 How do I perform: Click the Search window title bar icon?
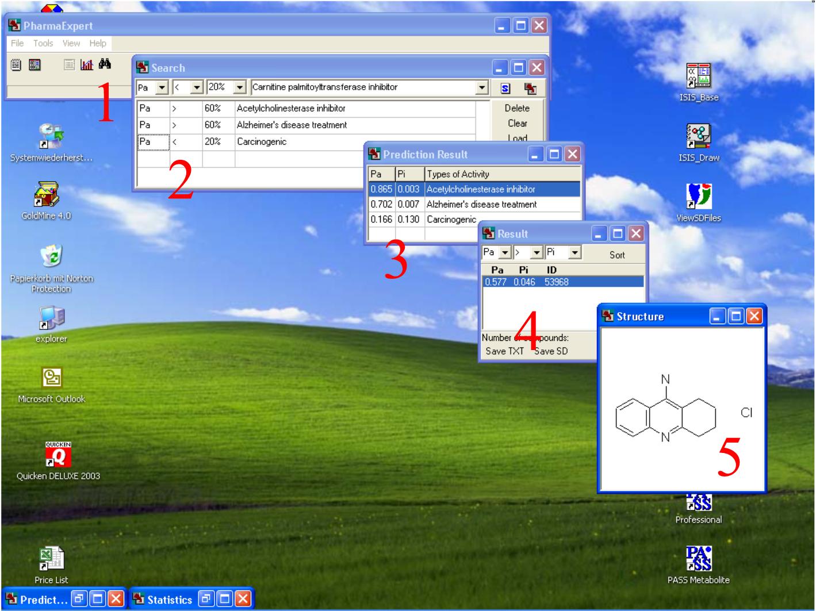[143, 68]
